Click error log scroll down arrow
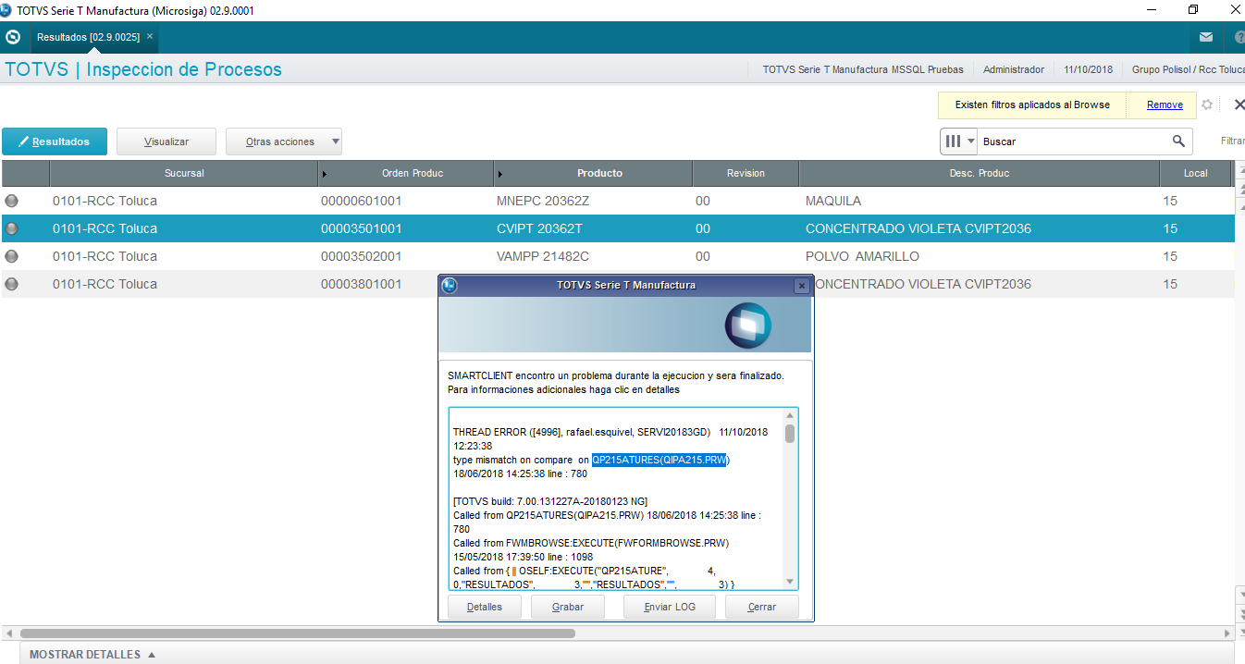The width and height of the screenshot is (1245, 664). 790,582
